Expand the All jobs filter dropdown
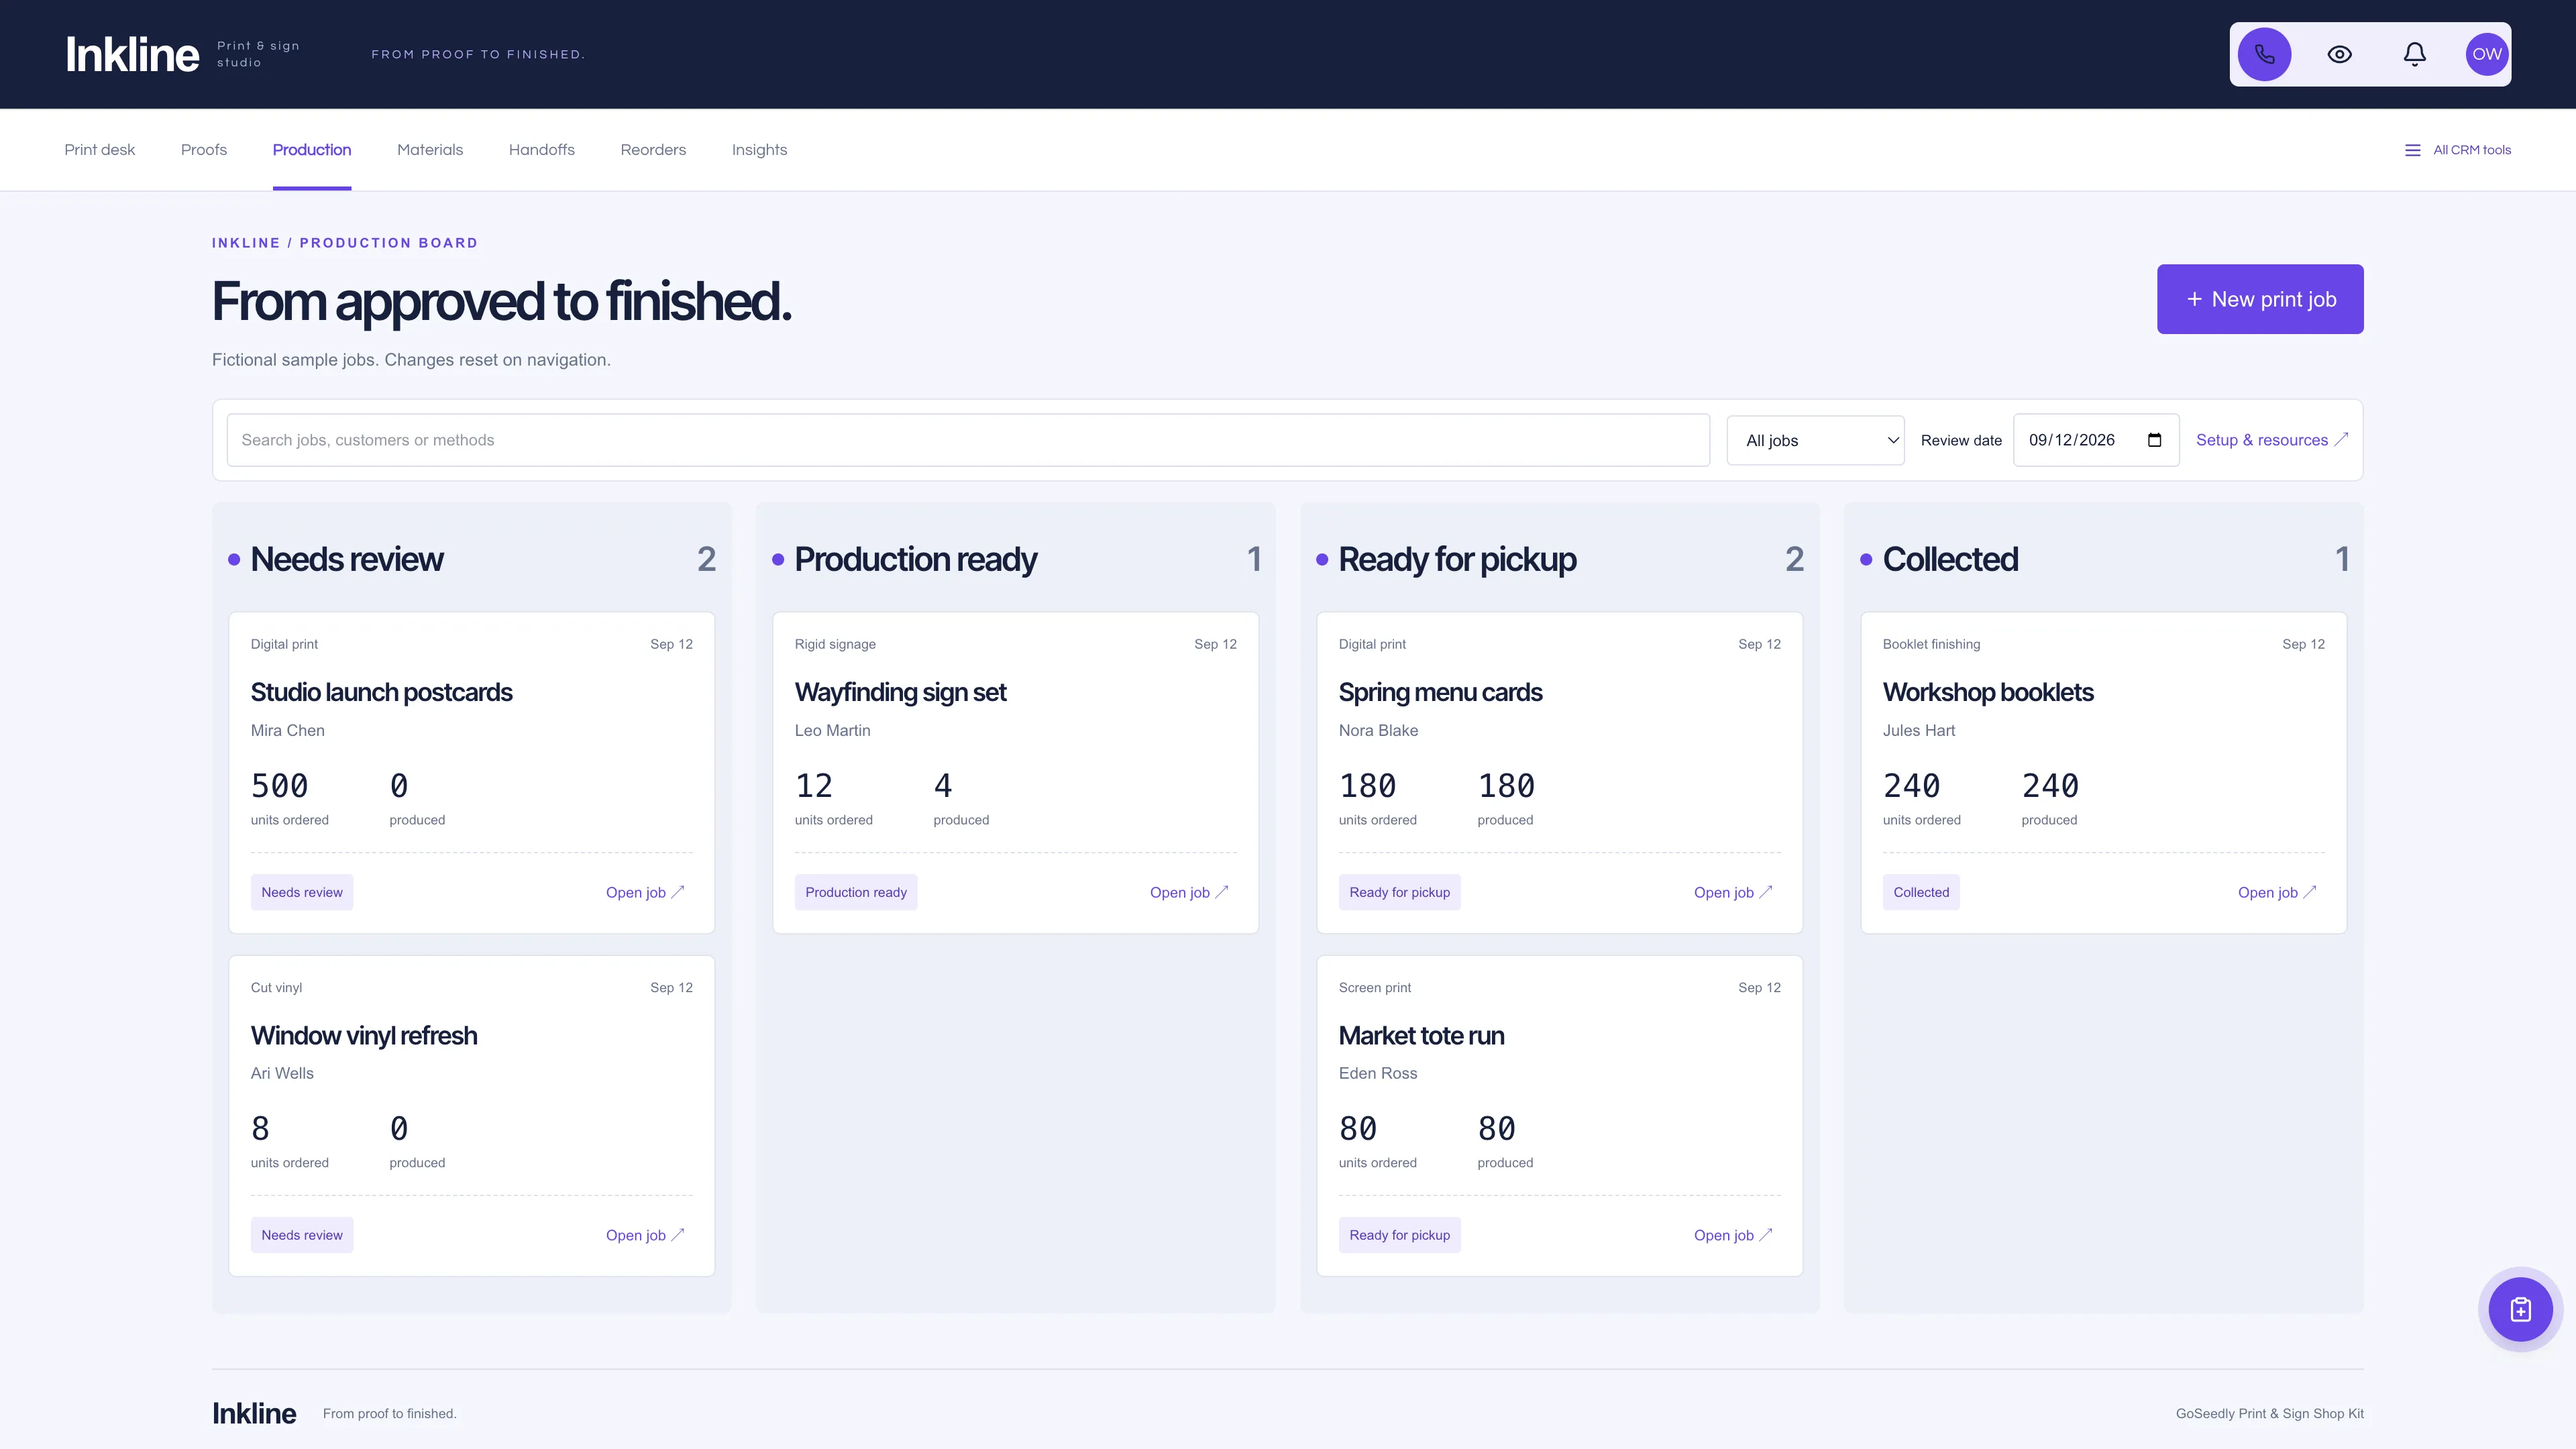2576x1449 pixels. (1815, 440)
